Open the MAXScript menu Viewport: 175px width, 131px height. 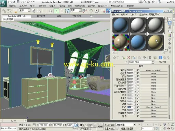(117, 6)
